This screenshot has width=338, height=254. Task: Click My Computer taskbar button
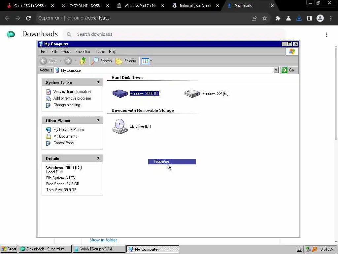pyautogui.click(x=152, y=249)
